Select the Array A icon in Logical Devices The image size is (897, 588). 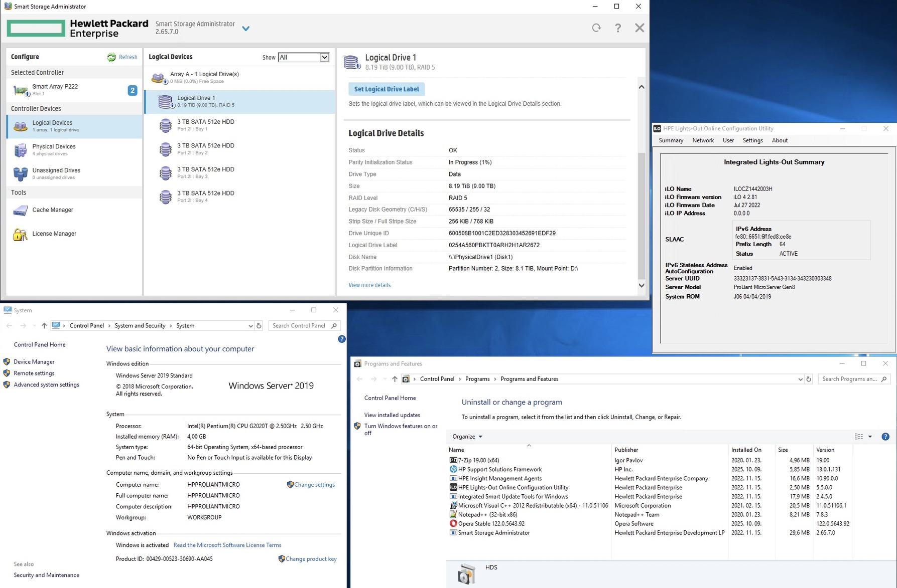click(159, 78)
